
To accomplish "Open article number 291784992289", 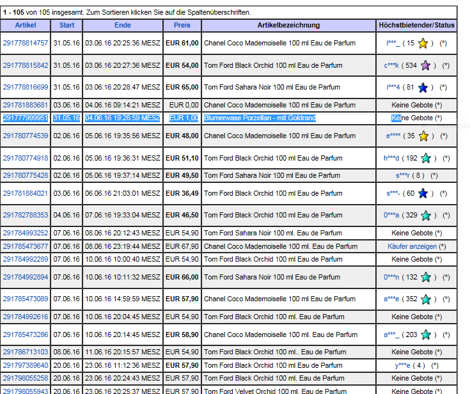I will pyautogui.click(x=26, y=259).
